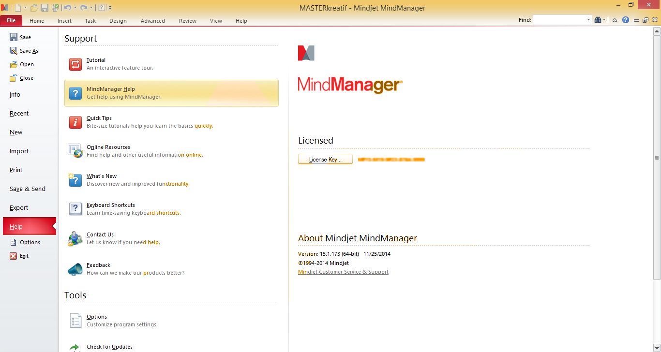Click the Redo arrow icon
The width and height of the screenshot is (661, 352).
83,7
